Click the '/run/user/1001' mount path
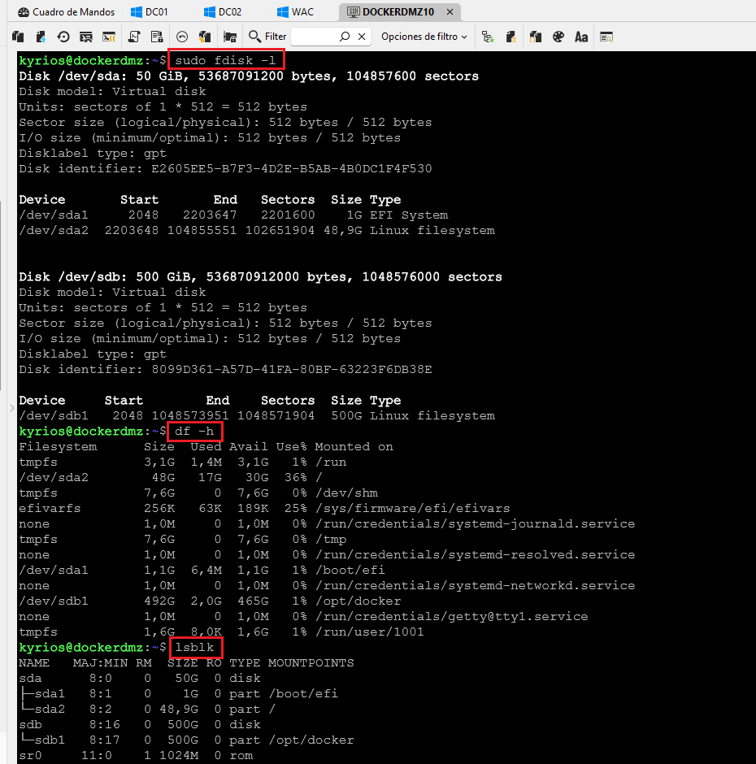The image size is (756, 764). point(370,632)
